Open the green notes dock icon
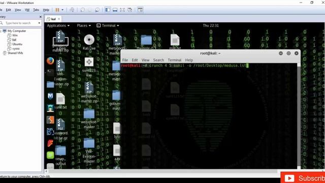Screen dimensions: 325x183 click(50, 155)
